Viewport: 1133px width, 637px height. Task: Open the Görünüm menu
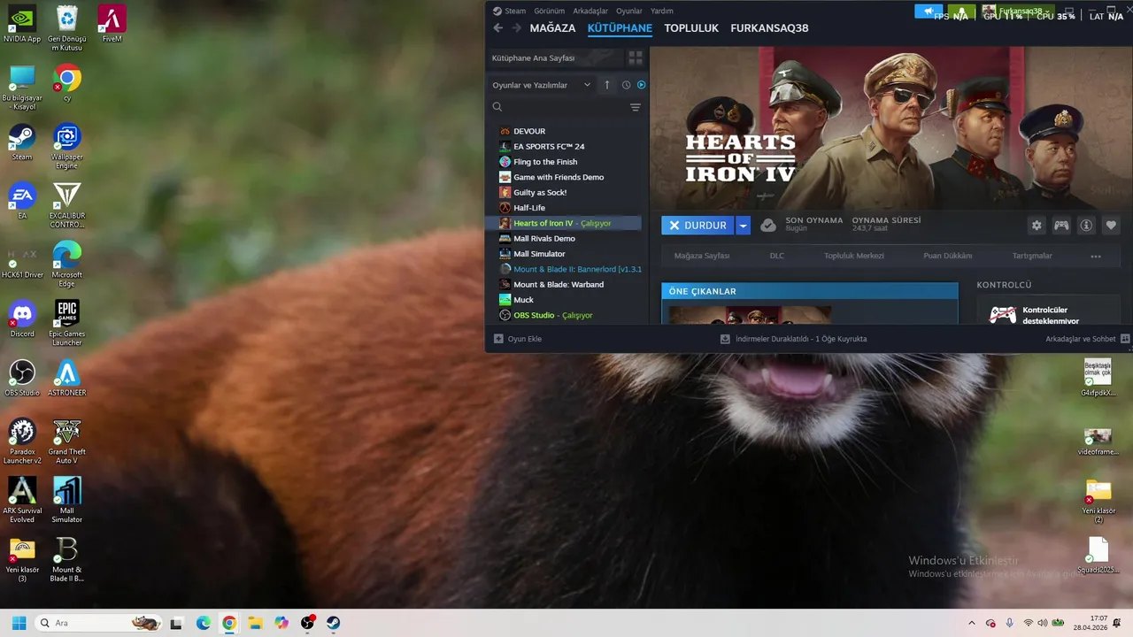[549, 11]
